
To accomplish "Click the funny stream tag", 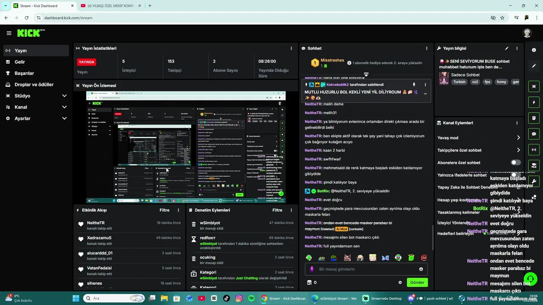I will click(x=501, y=82).
